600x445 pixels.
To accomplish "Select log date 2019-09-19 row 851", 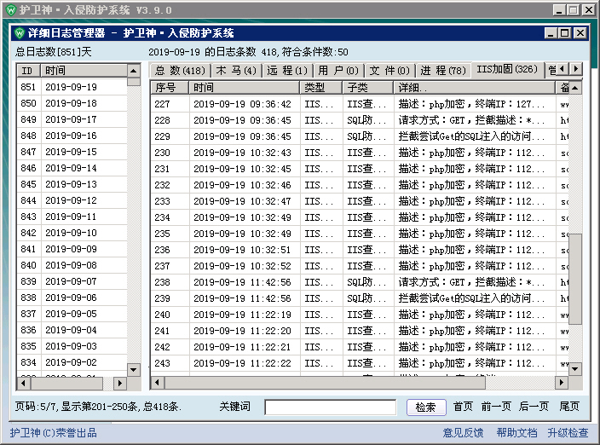I will (x=72, y=87).
